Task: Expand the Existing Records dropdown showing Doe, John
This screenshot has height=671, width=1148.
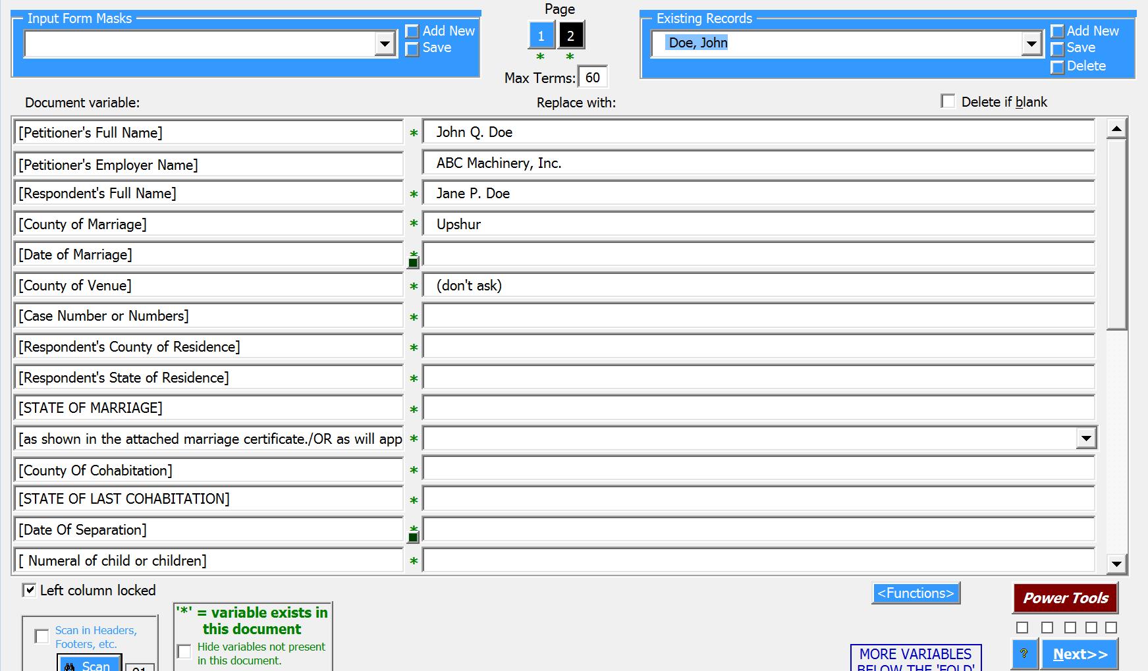Action: pos(1031,44)
